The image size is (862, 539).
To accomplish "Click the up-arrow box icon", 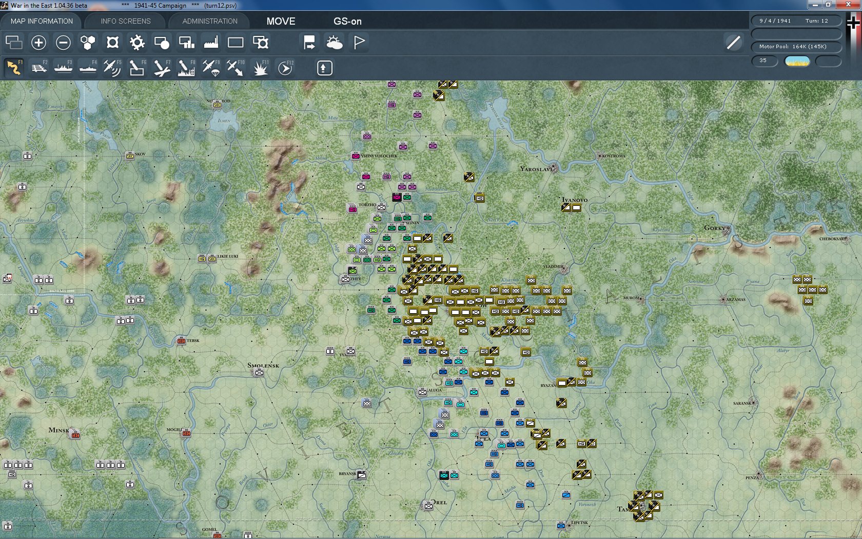I will tap(324, 68).
